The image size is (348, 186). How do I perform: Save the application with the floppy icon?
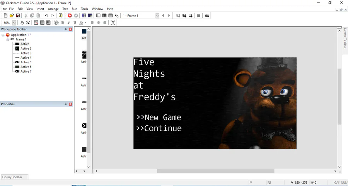[18, 15]
